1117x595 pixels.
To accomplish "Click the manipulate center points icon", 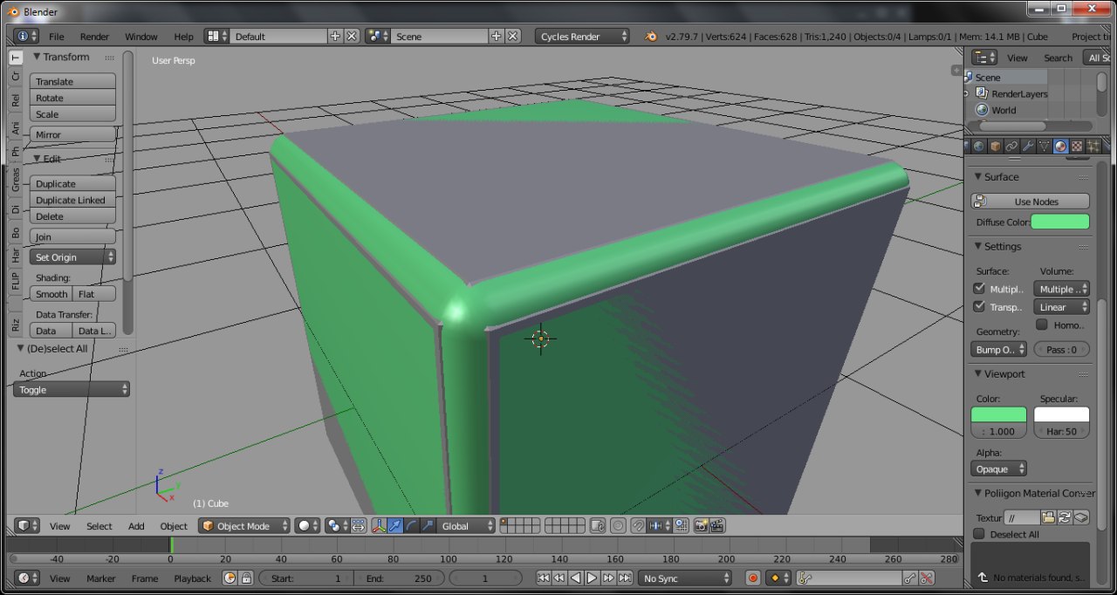I will click(x=359, y=526).
